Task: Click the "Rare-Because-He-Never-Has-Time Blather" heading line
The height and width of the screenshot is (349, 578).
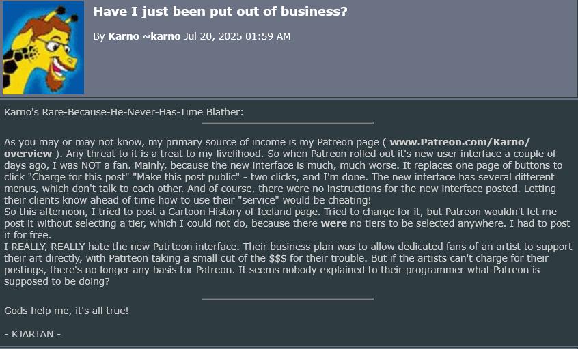Action: [x=124, y=111]
